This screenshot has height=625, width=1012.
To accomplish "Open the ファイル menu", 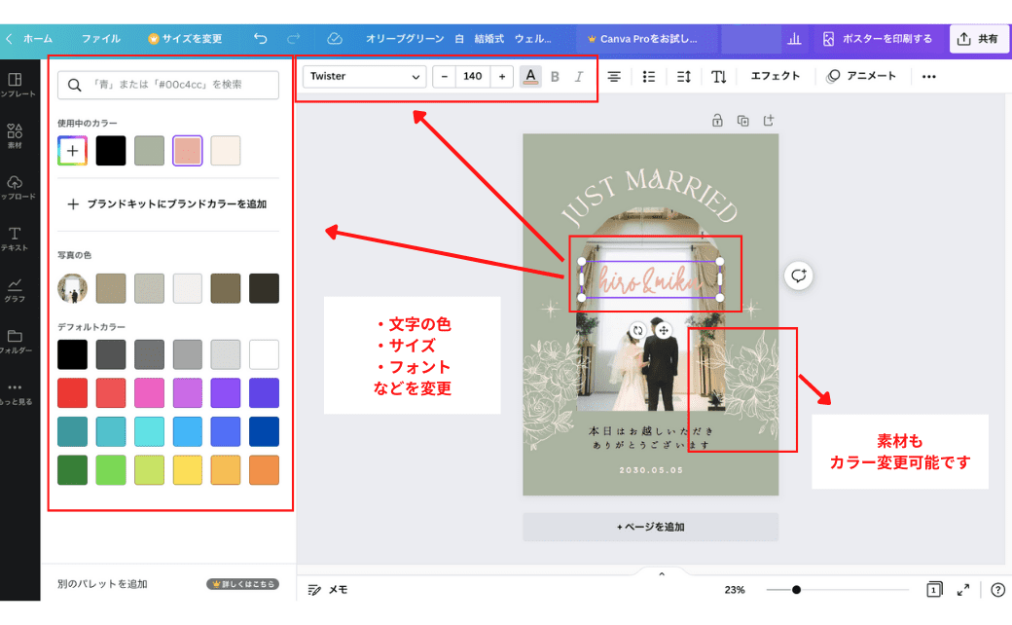I will coord(101,39).
